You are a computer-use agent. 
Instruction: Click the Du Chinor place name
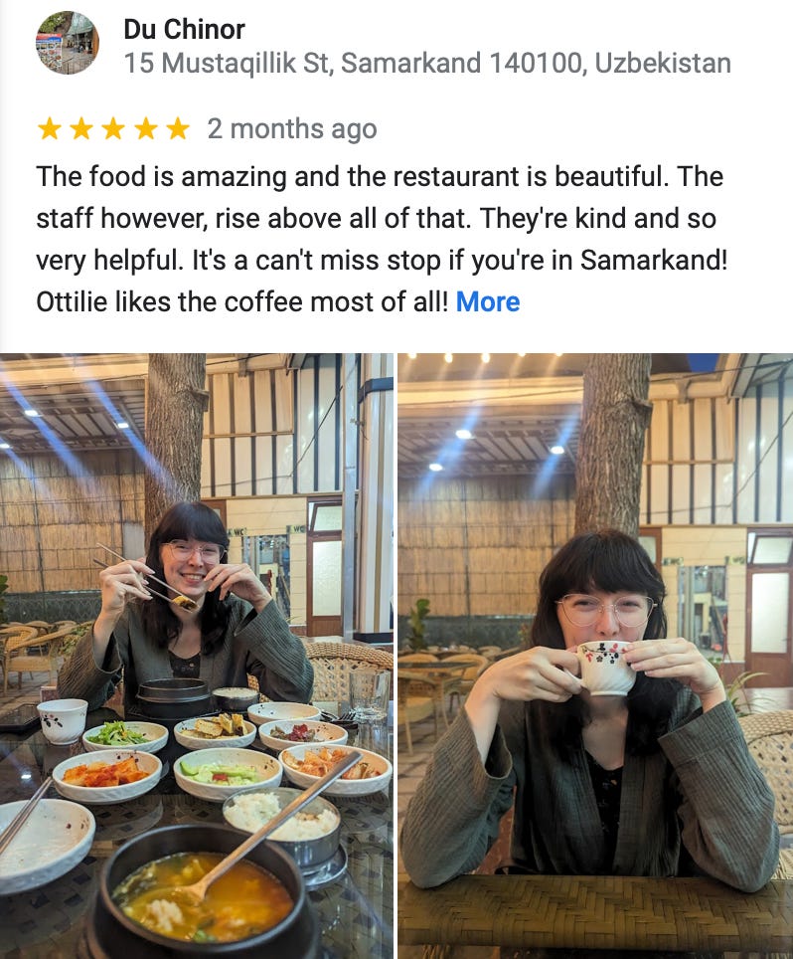click(184, 29)
